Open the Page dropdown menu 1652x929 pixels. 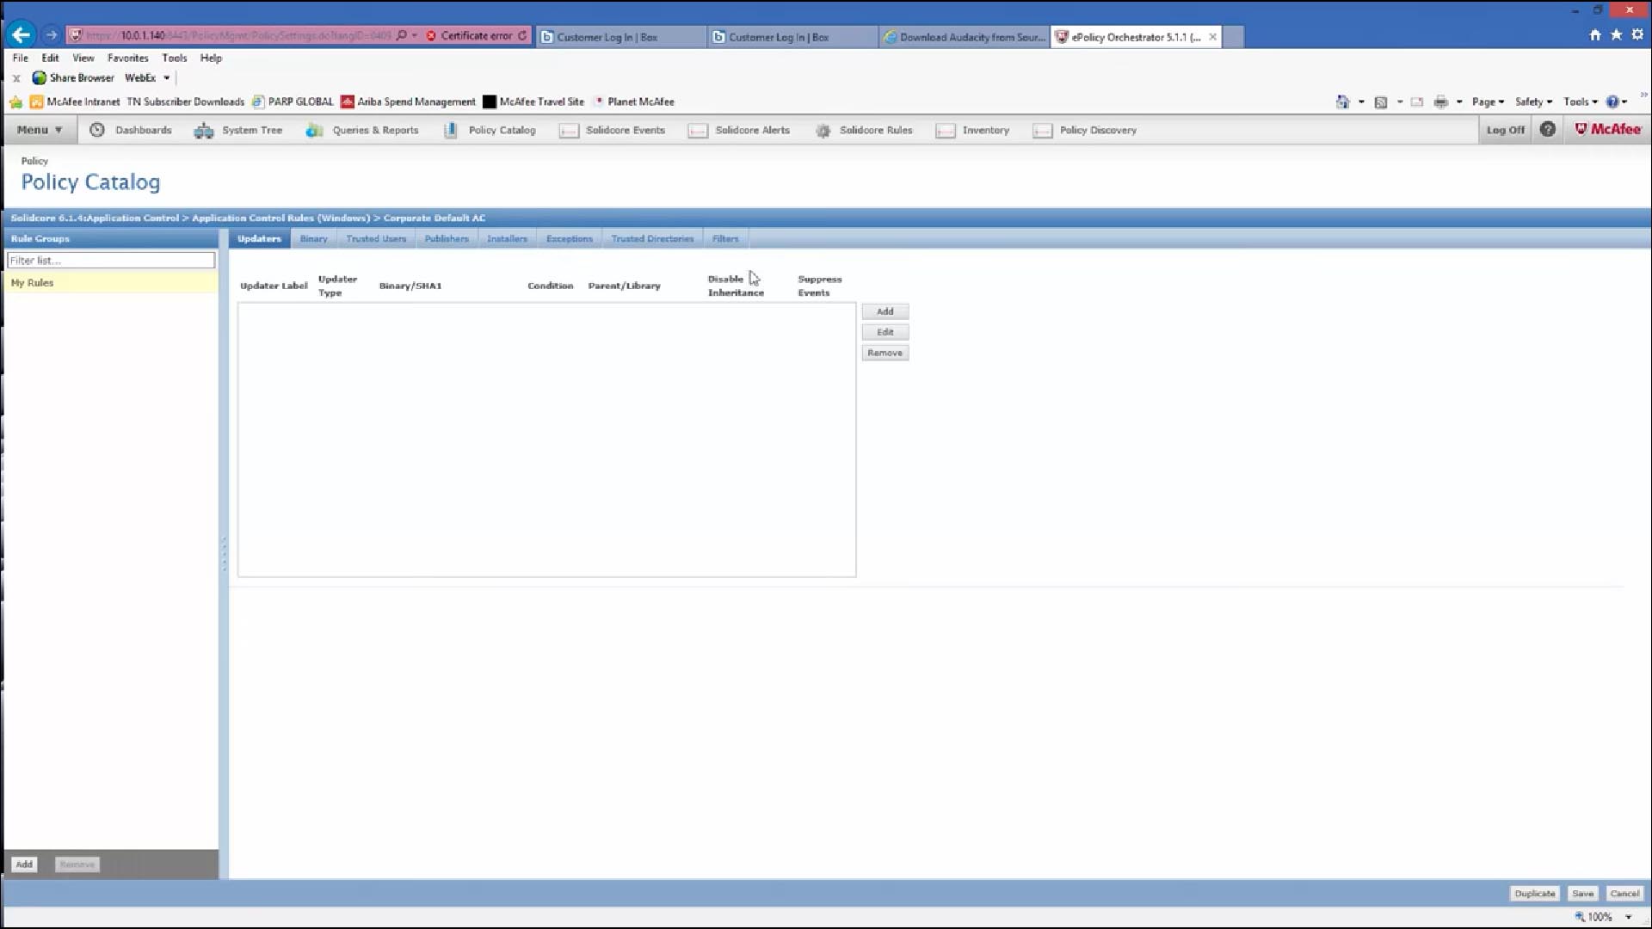1488,102
